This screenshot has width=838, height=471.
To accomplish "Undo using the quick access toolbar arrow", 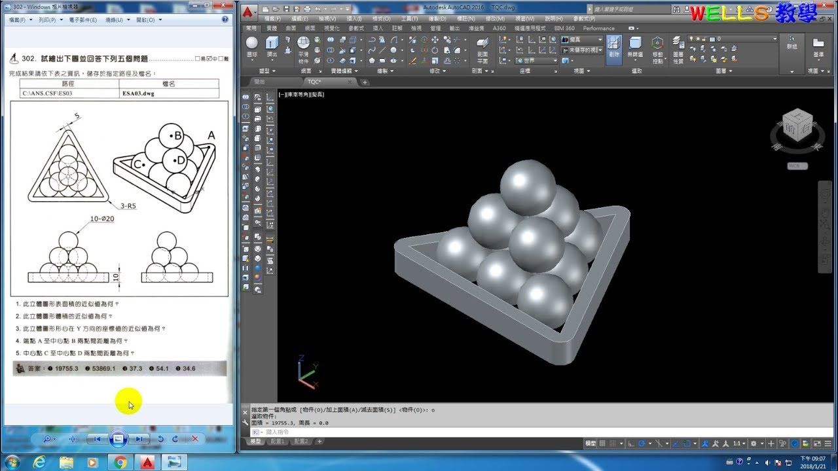I will 318,9.
